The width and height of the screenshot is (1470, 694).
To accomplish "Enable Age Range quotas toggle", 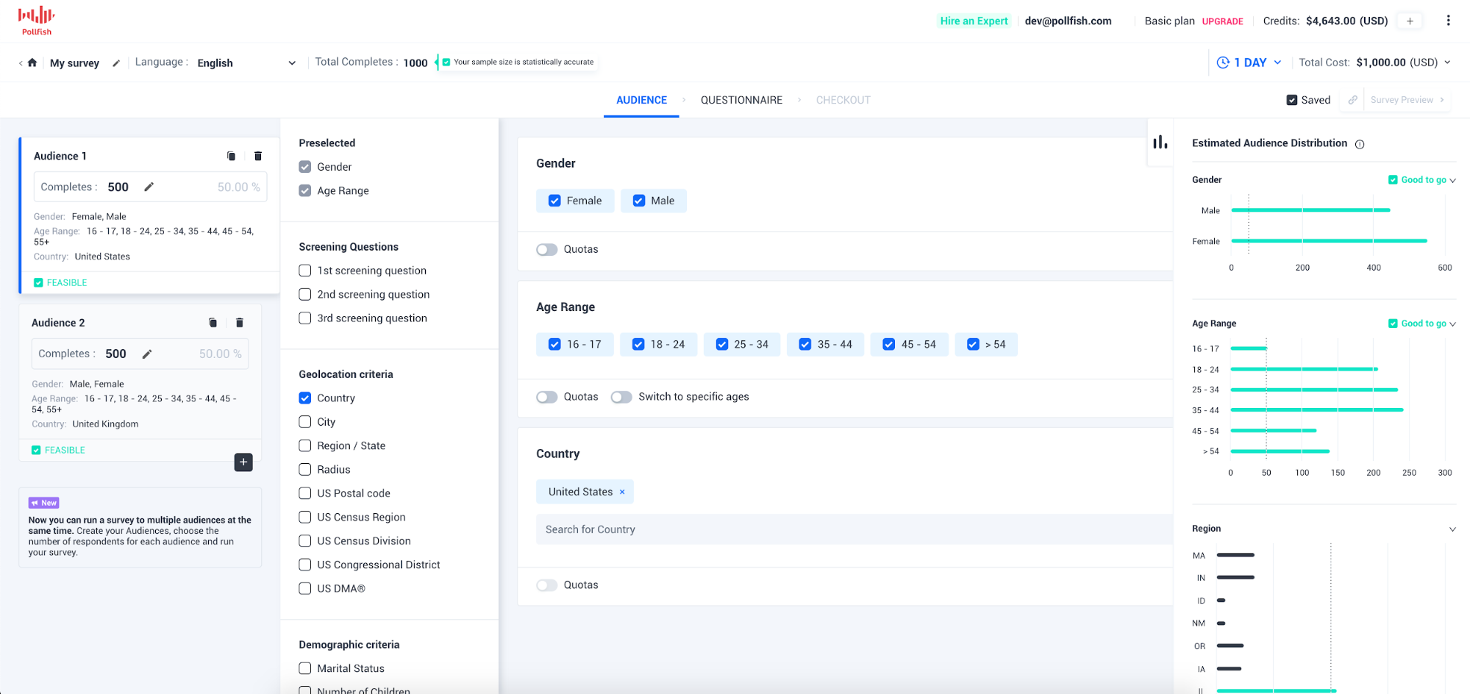I will point(546,397).
